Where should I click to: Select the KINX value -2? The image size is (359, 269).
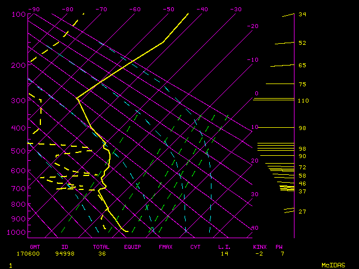click(x=259, y=254)
